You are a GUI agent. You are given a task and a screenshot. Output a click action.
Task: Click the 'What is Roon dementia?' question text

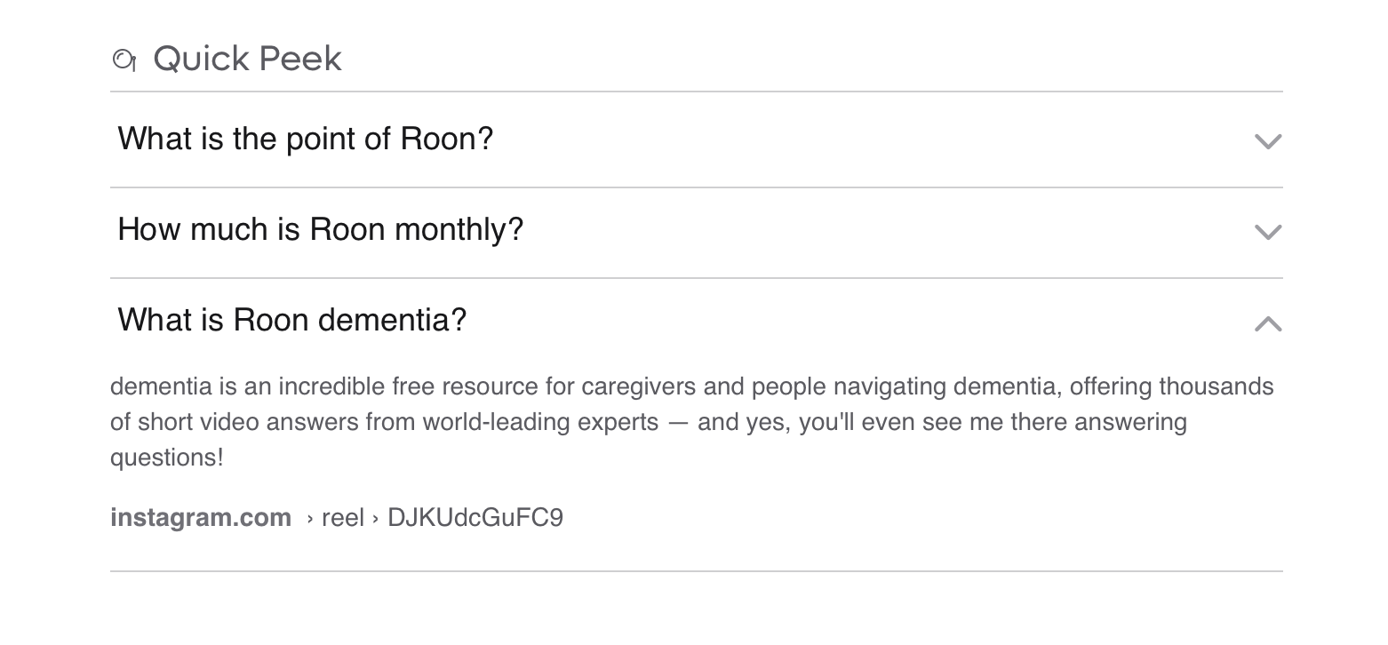[x=291, y=320]
